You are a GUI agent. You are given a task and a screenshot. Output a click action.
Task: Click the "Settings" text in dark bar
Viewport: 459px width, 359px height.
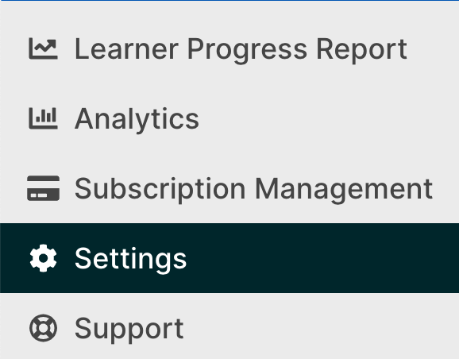pyautogui.click(x=130, y=258)
